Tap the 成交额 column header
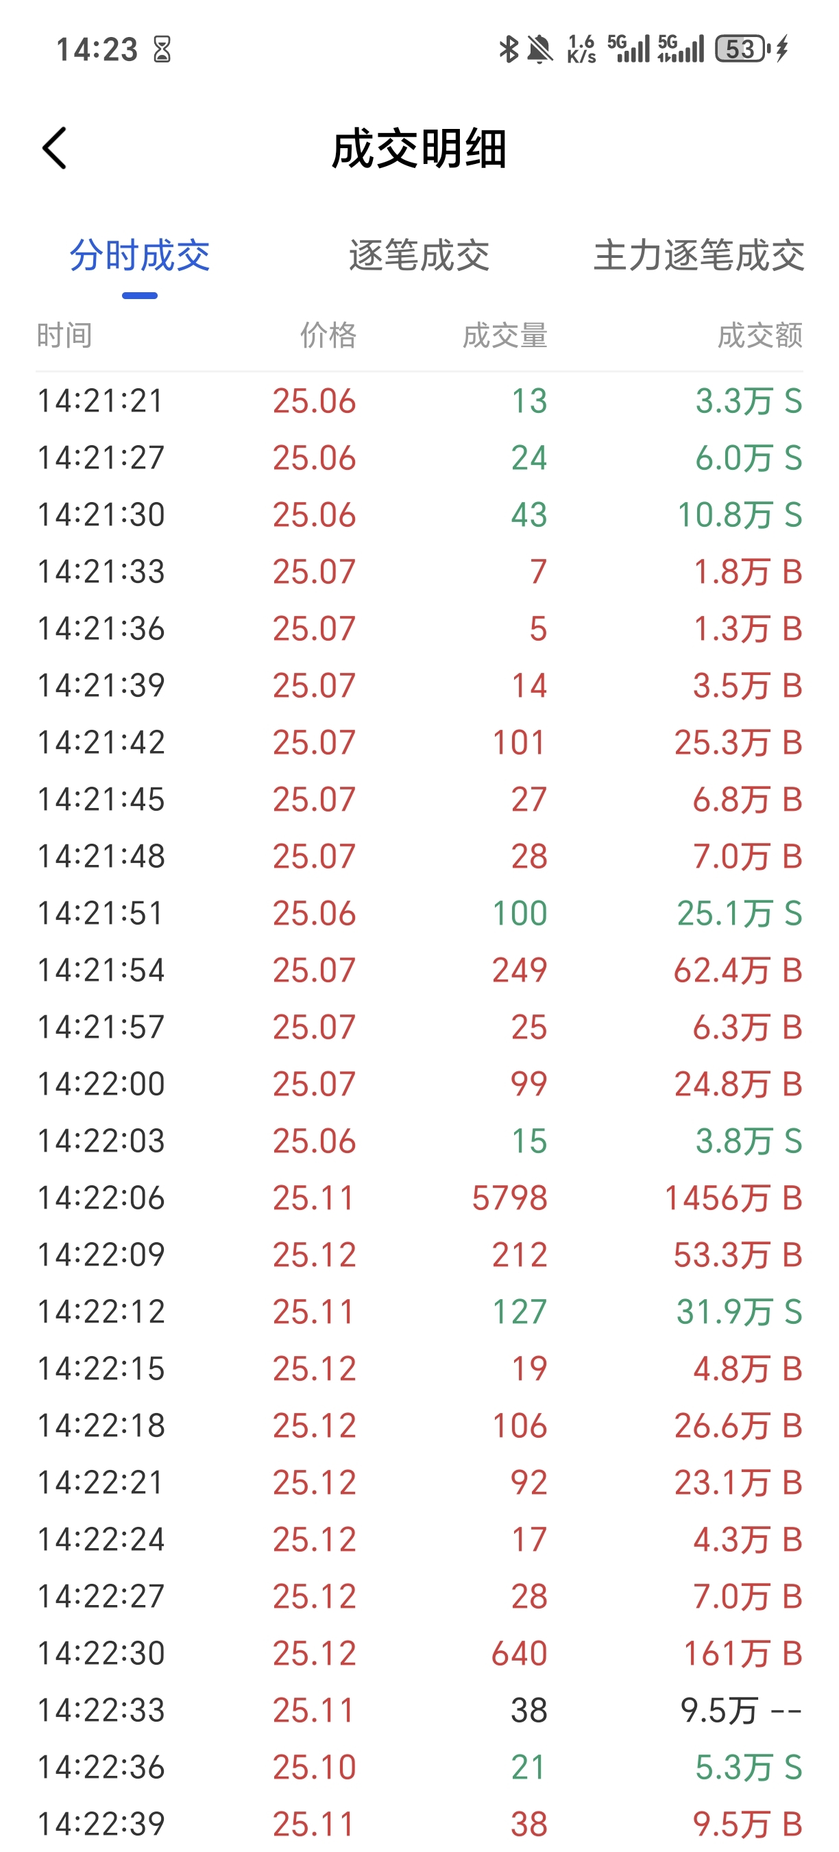Viewport: 839px width, 1852px height. 759,335
